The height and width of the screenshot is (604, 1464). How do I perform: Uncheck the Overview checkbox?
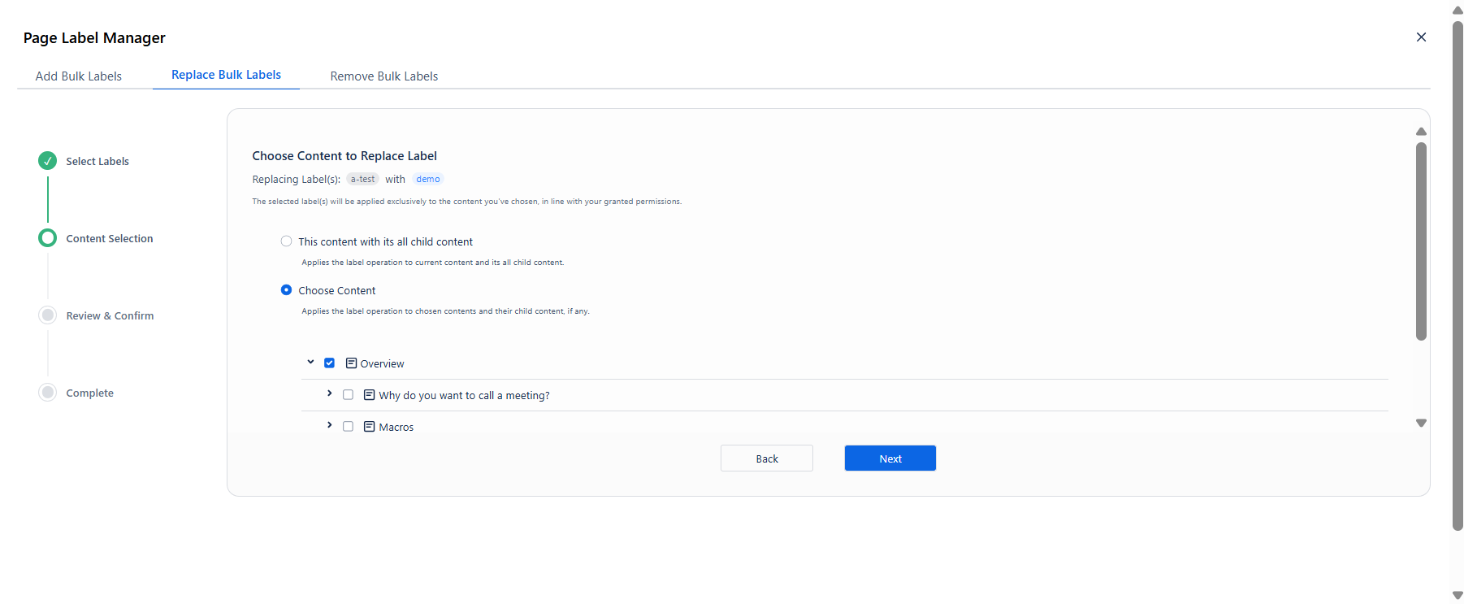[x=329, y=363]
